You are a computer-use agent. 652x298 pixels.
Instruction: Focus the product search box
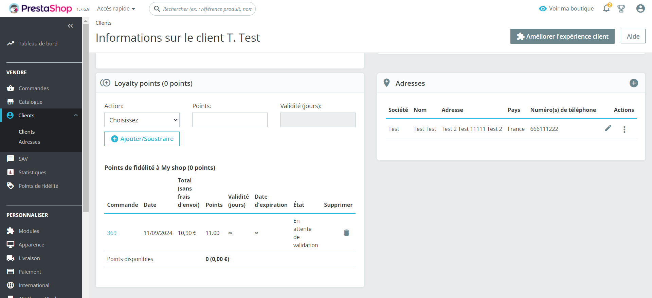pos(207,9)
